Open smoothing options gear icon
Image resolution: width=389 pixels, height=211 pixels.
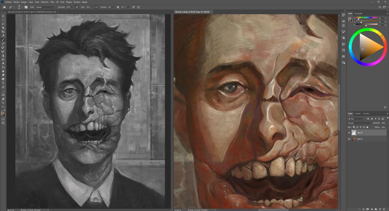coord(118,7)
